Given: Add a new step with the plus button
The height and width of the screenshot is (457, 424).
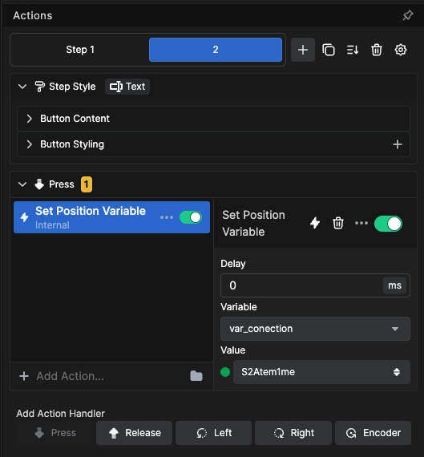Looking at the screenshot, I should coord(303,50).
